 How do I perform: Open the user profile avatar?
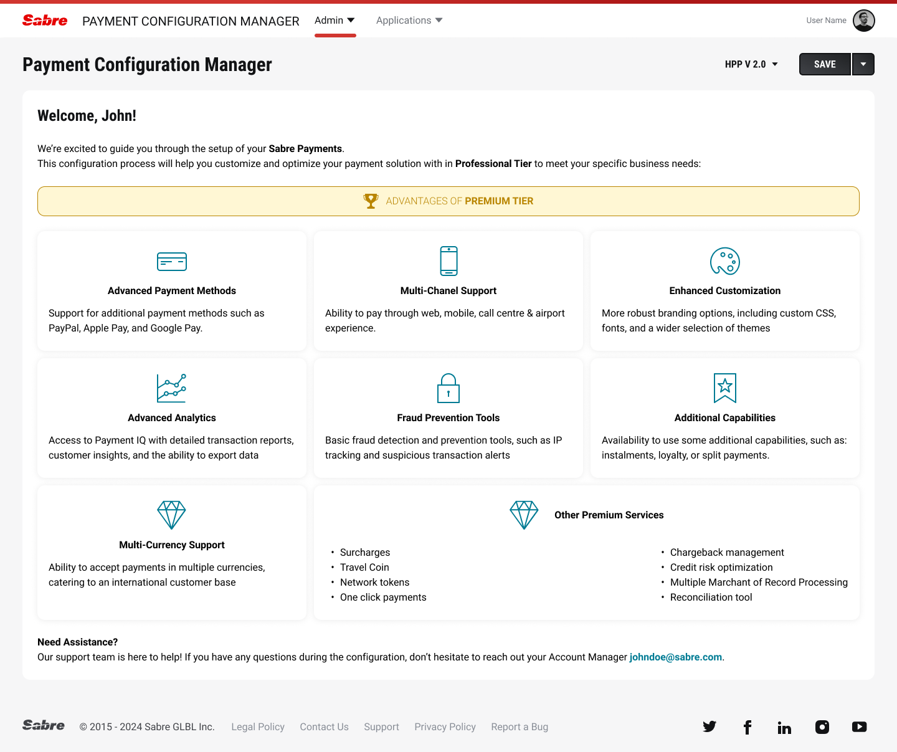(x=864, y=21)
